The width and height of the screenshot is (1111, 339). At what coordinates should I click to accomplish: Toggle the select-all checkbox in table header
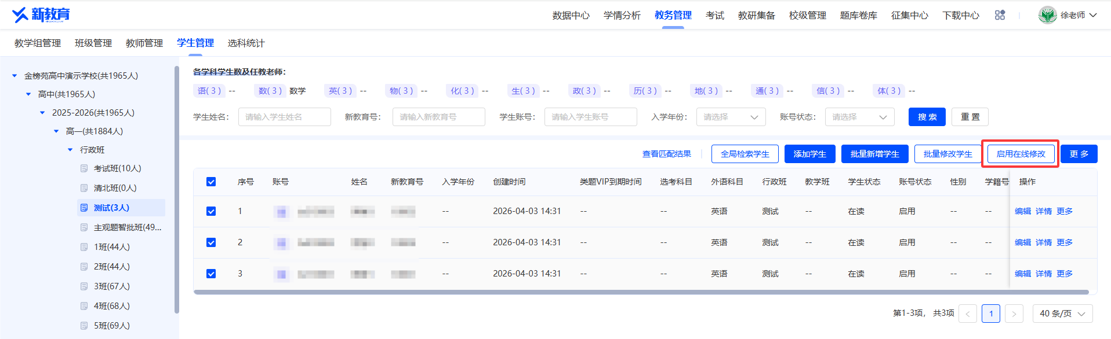(x=211, y=182)
